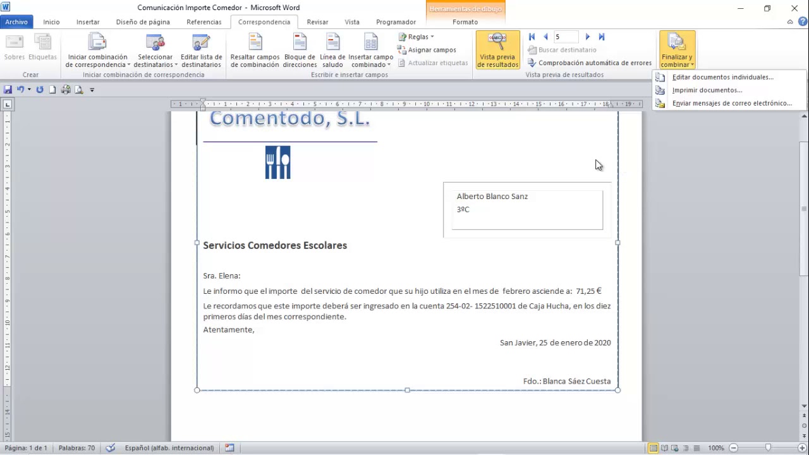Image resolution: width=809 pixels, height=455 pixels.
Task: Switch to Outline view
Action: pos(685,448)
